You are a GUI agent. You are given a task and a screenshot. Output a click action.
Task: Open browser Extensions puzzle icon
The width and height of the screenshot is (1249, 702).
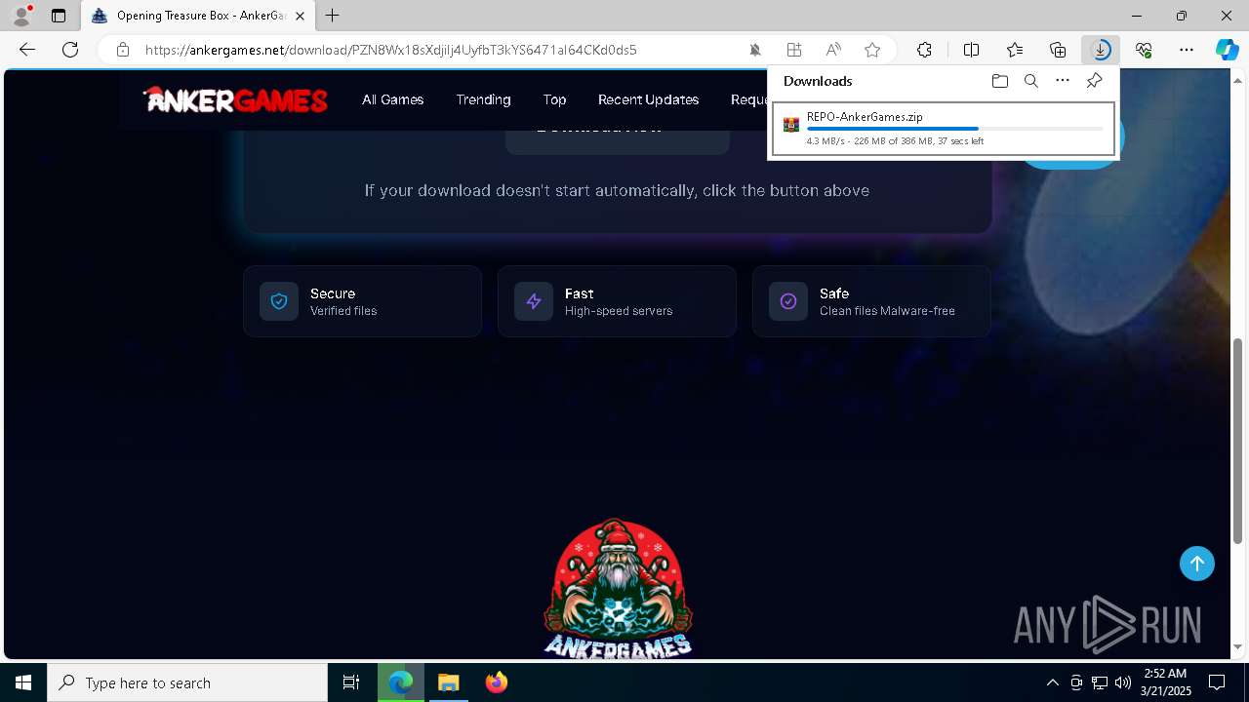point(924,50)
